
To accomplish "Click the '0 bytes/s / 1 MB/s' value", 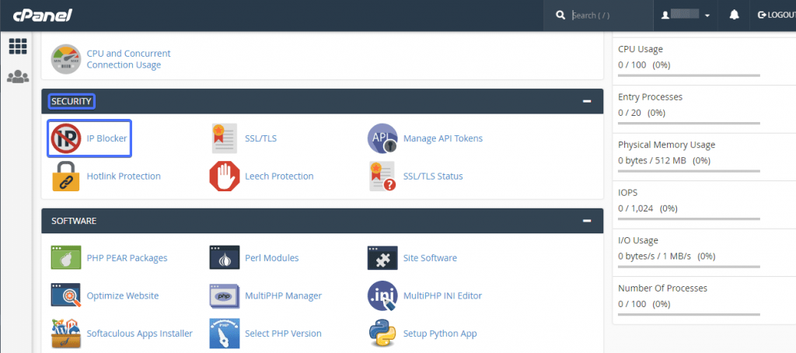I will tap(655, 256).
